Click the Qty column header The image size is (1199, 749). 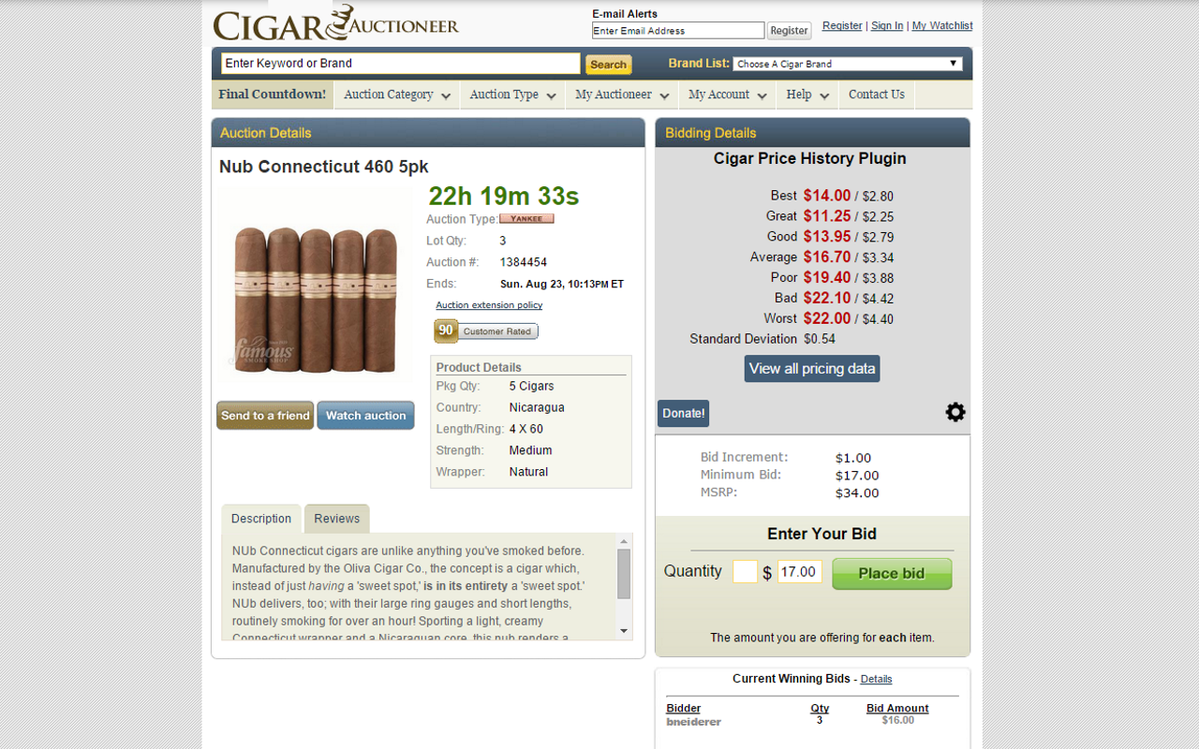tap(820, 709)
